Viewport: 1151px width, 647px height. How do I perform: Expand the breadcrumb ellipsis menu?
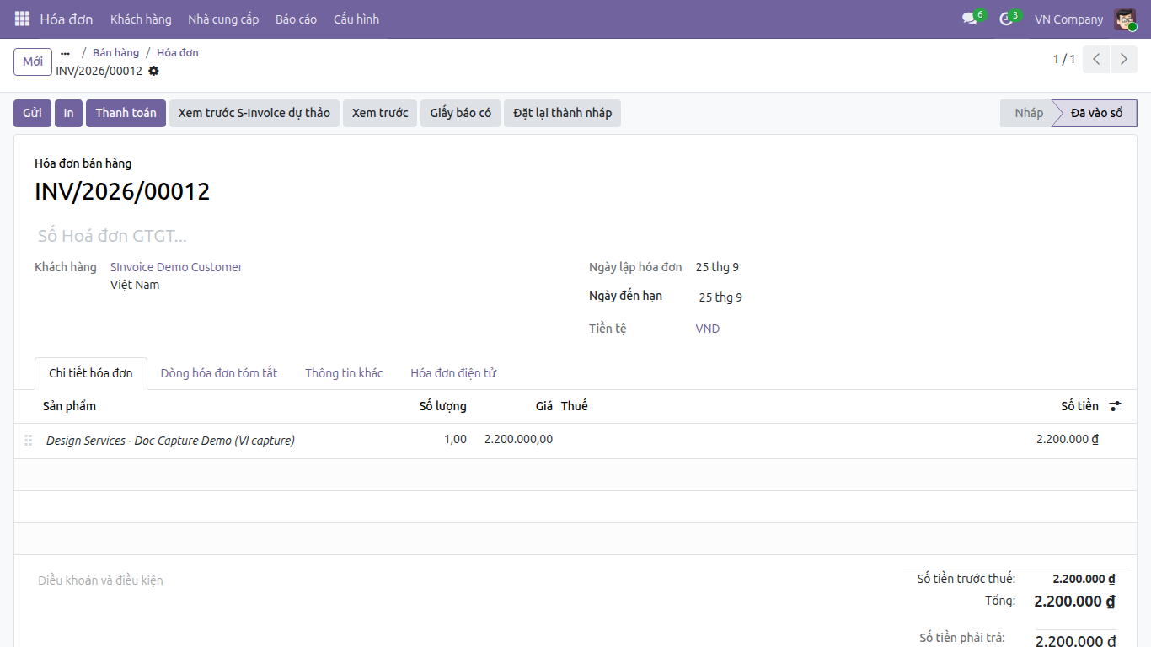pos(65,53)
